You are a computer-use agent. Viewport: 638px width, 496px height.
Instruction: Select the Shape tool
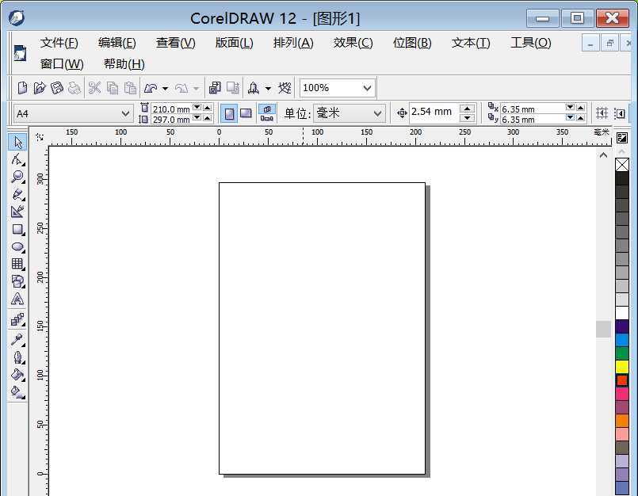(x=17, y=160)
